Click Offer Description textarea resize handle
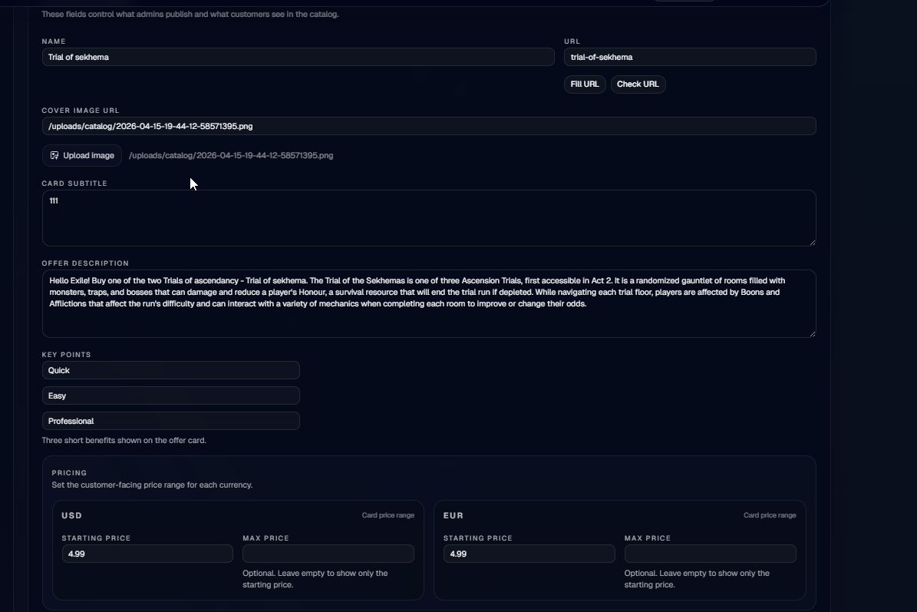 (x=813, y=333)
